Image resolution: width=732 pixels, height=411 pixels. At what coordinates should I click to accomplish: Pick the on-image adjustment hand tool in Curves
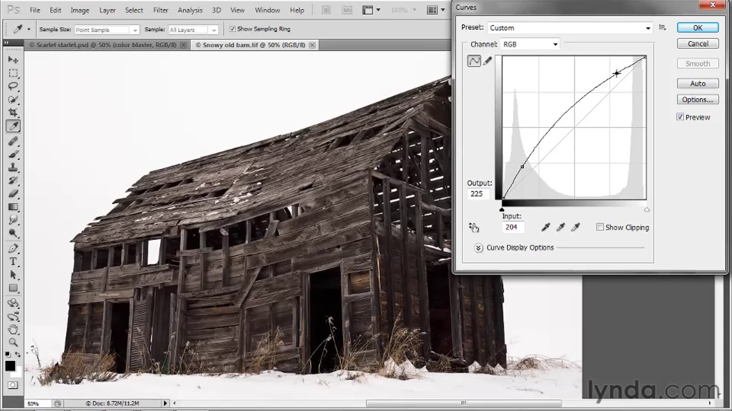tap(474, 227)
